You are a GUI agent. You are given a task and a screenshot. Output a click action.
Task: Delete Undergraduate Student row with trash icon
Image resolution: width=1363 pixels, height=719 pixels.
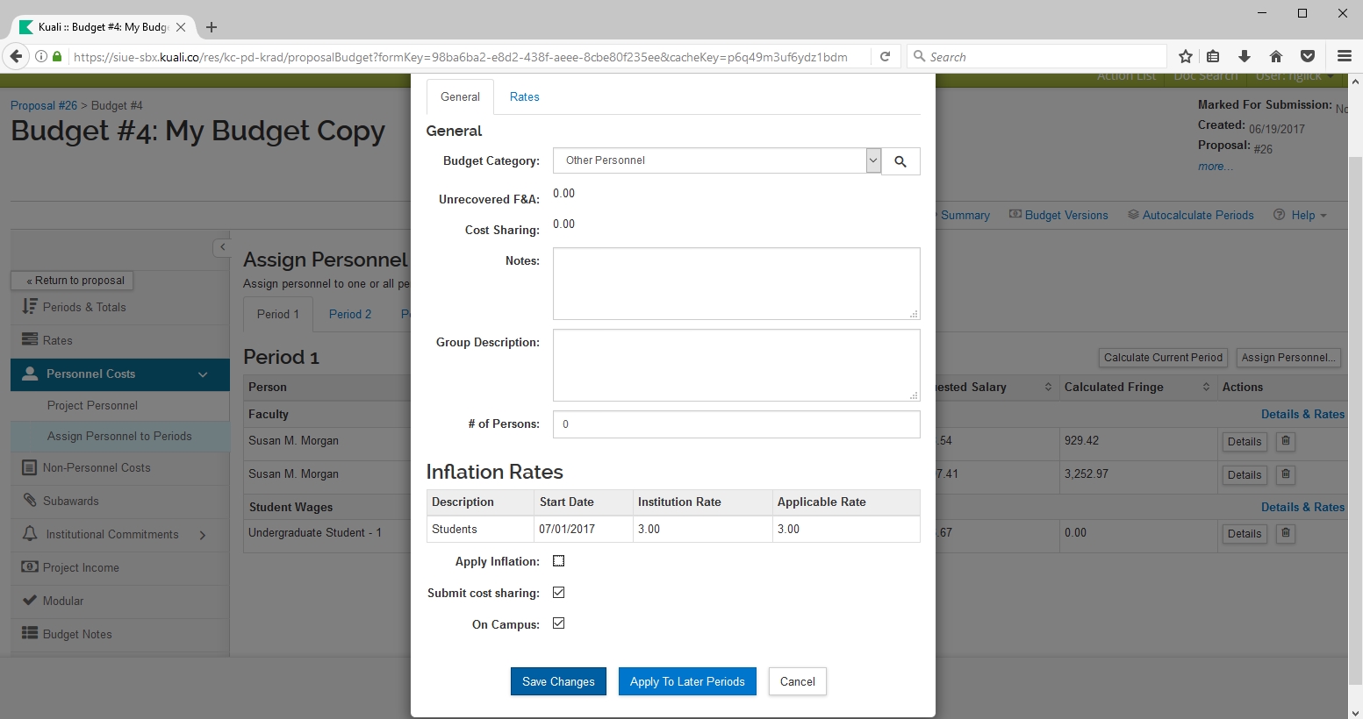coord(1286,533)
